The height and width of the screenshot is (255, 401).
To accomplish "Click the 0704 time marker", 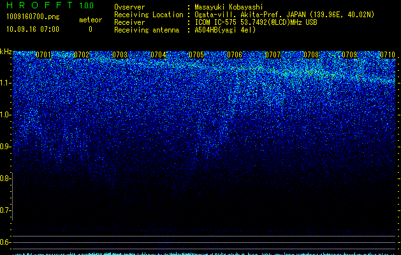I will tap(158, 55).
